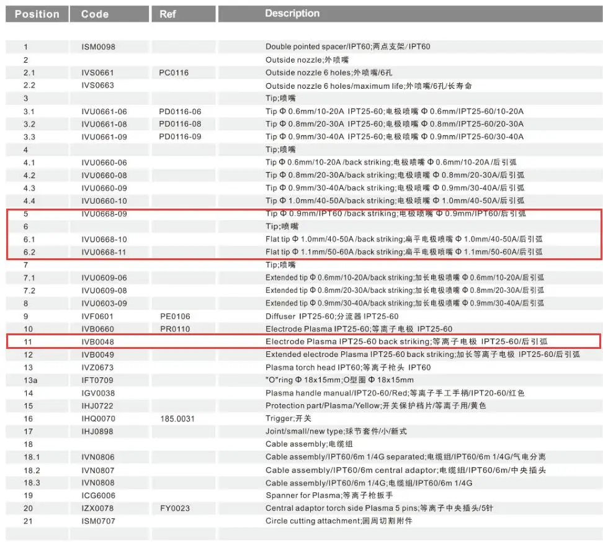
Task: Click ref PR0110 for electrode plasma
Action: (175, 329)
